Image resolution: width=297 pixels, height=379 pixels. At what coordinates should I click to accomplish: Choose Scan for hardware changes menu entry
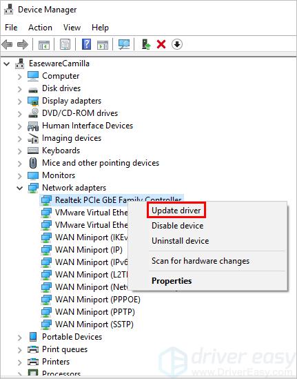[x=201, y=261]
